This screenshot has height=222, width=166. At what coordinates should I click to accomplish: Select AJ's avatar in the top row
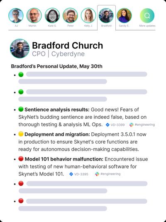click(x=16, y=16)
